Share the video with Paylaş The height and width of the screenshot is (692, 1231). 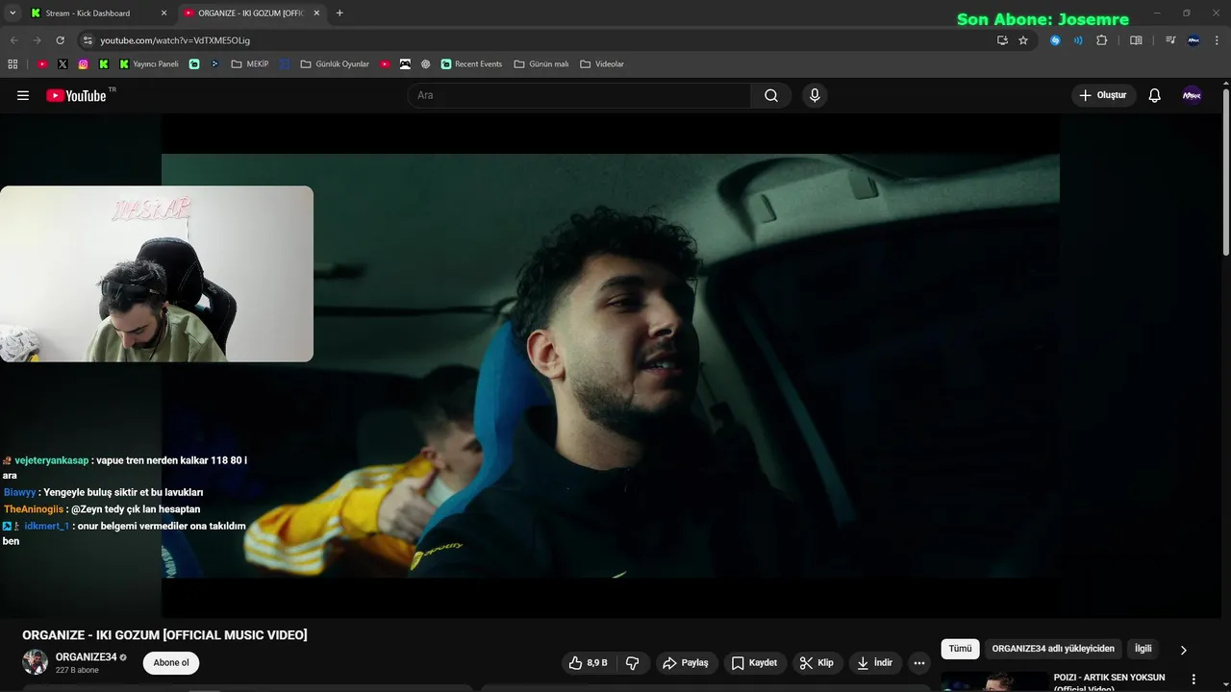[x=687, y=663]
